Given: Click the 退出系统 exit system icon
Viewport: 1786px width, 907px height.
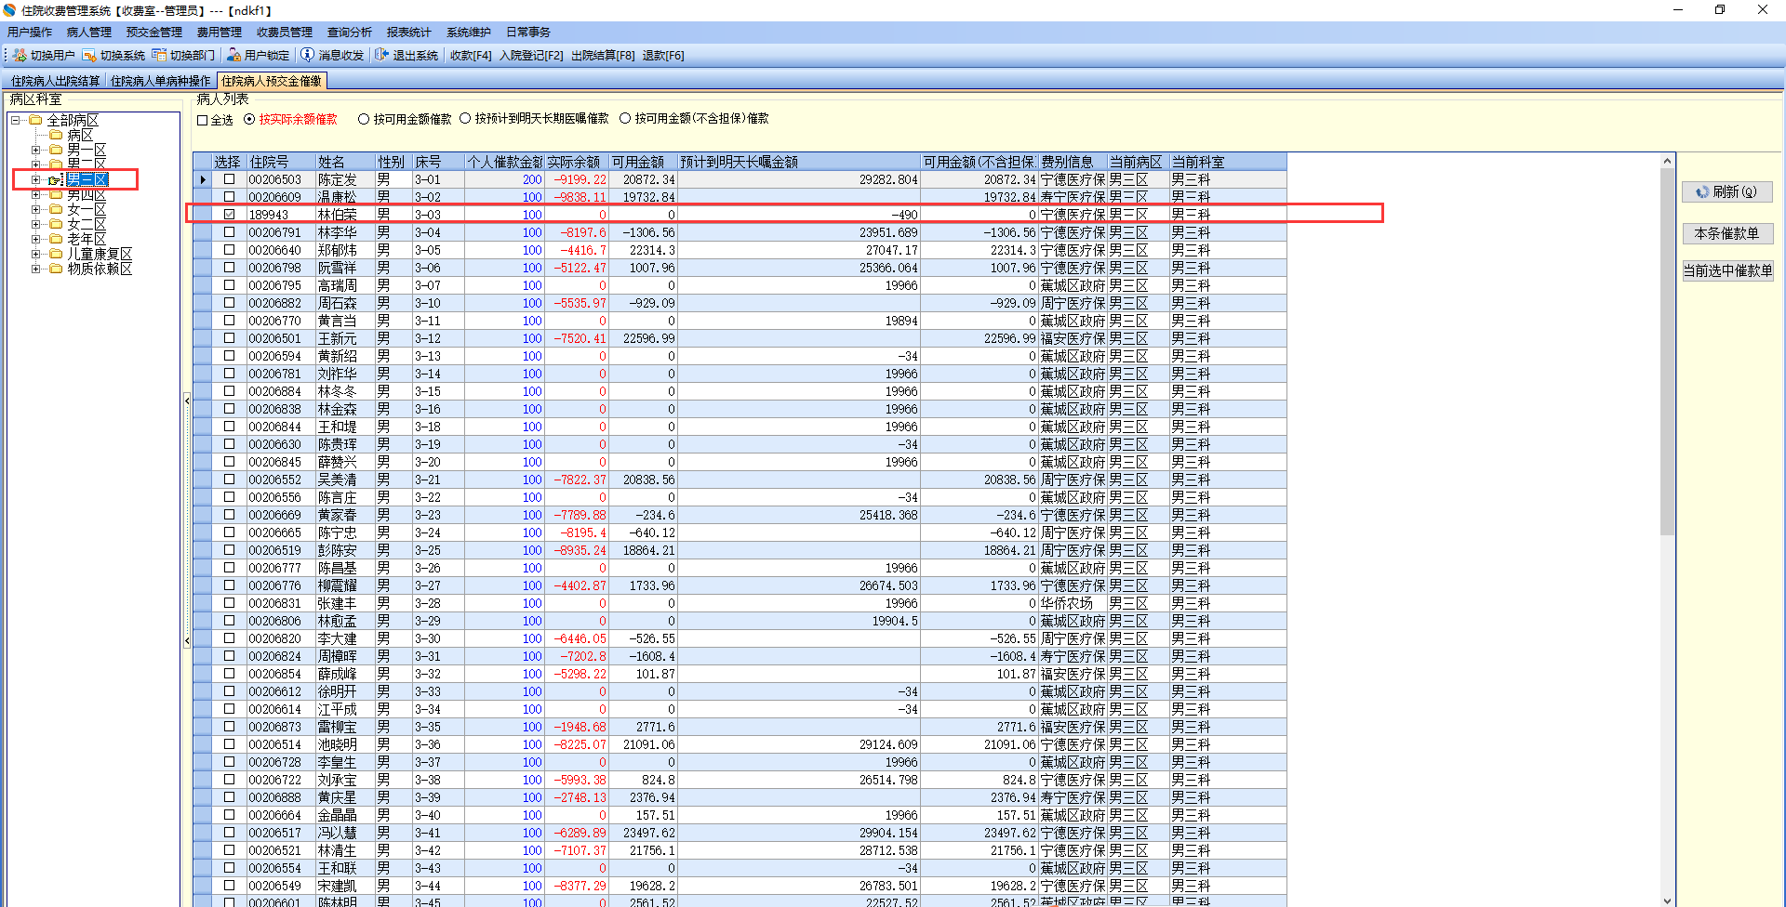Looking at the screenshot, I should point(381,56).
